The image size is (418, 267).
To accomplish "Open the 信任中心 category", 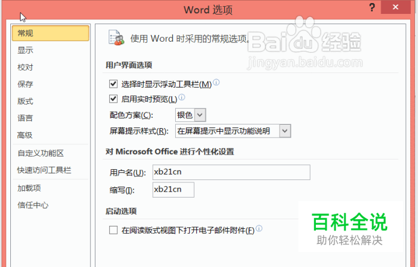I will tap(50, 205).
